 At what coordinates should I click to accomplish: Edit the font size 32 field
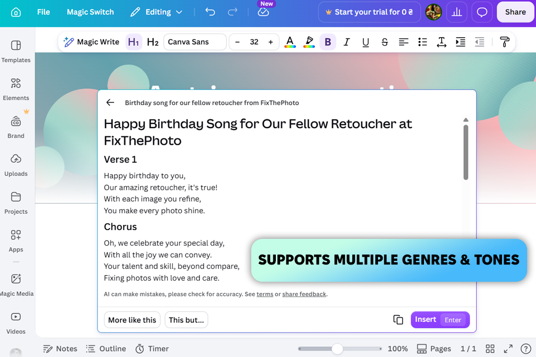tap(254, 42)
